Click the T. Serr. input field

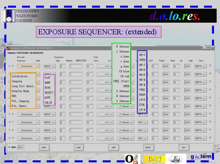point(21,147)
